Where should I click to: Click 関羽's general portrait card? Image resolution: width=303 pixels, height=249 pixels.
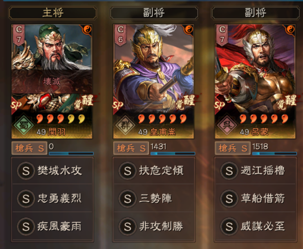coord(52,81)
